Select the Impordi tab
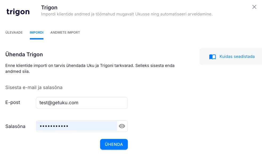 click(36, 33)
